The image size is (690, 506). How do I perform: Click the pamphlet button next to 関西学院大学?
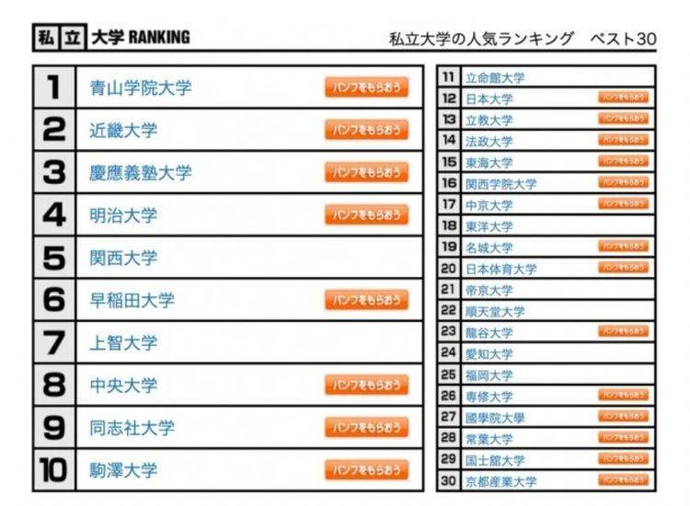623,182
